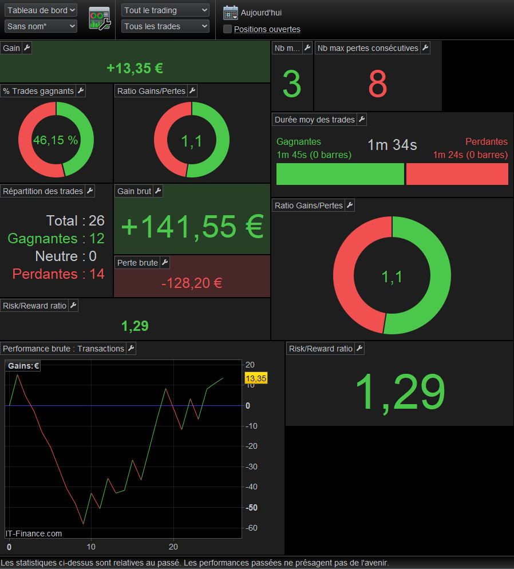The height and width of the screenshot is (569, 514).
Task: Expand the Tout le trading dropdown
Action: tap(165, 10)
